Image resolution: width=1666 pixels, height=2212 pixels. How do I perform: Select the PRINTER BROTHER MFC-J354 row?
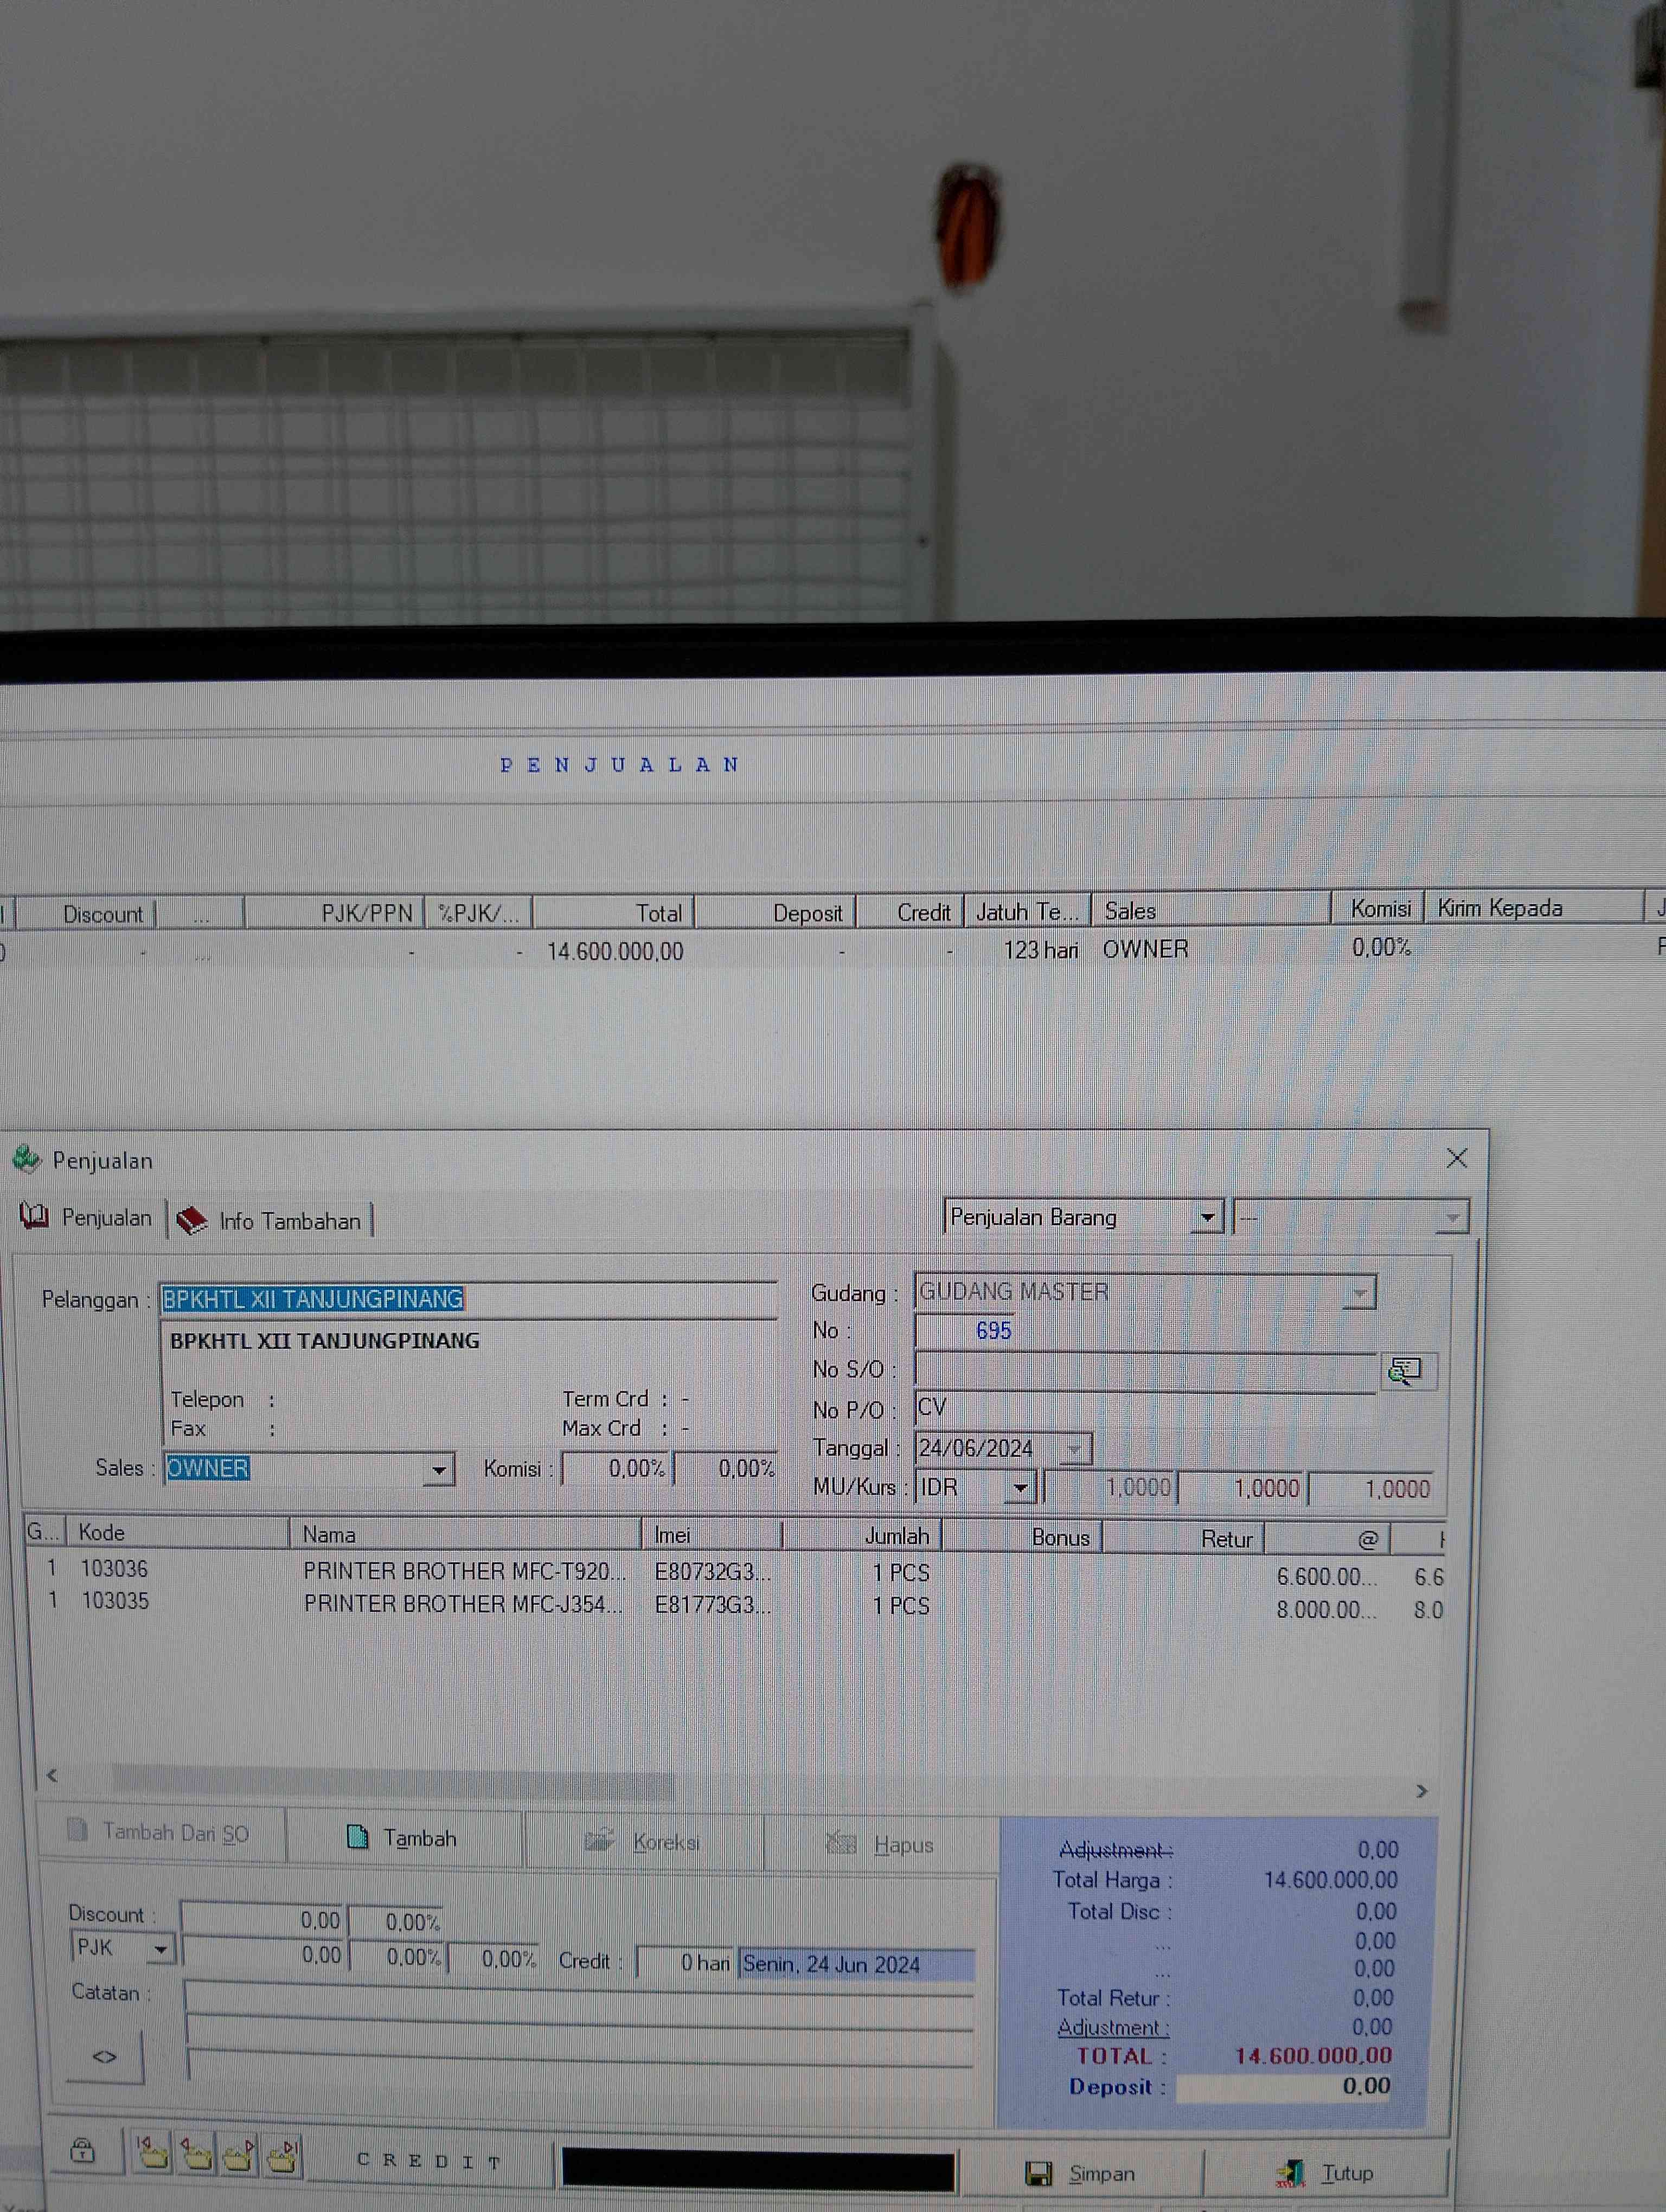click(x=462, y=1604)
